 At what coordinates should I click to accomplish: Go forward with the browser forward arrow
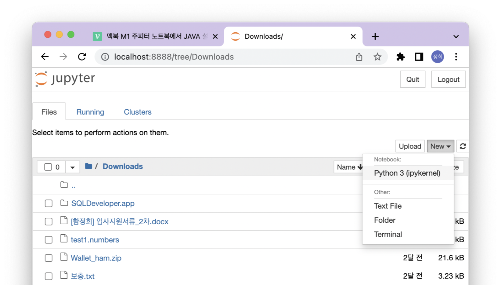63,57
